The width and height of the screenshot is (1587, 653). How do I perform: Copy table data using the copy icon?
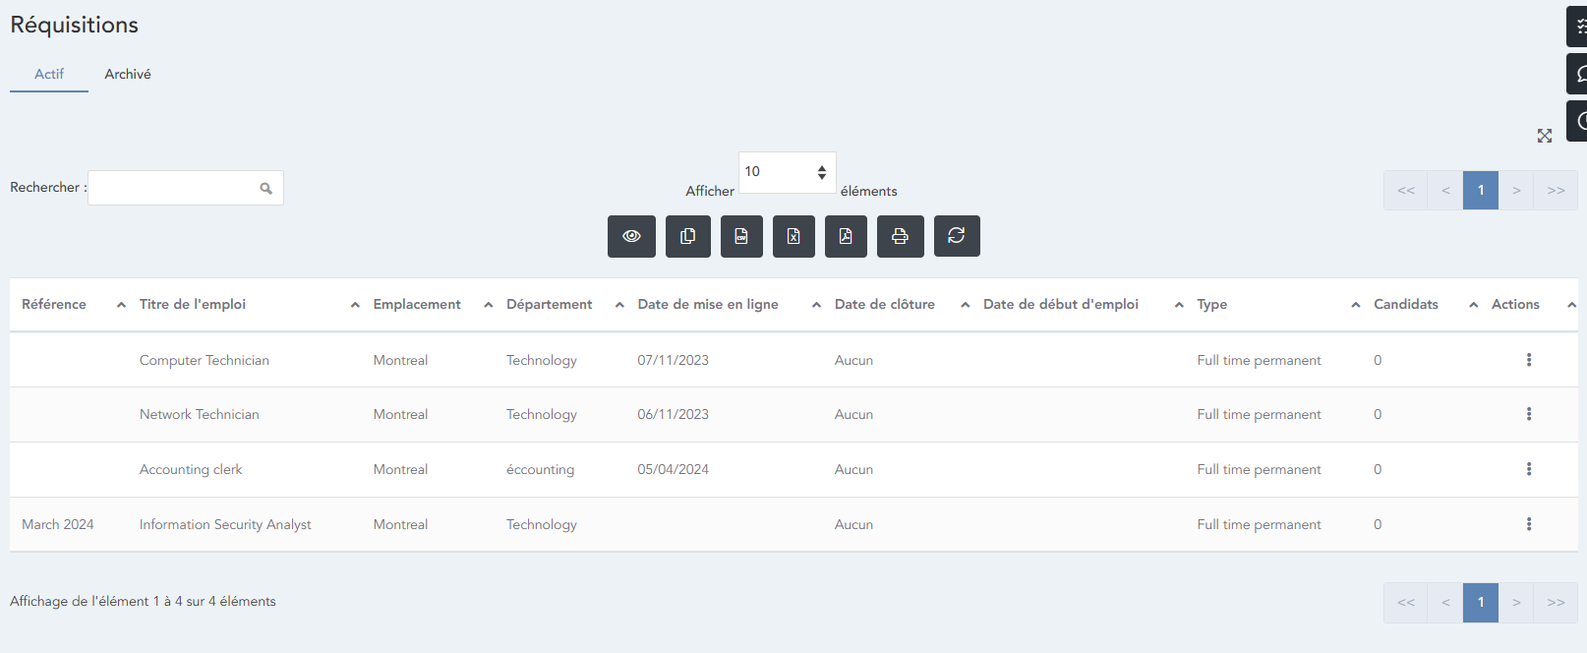coord(687,236)
